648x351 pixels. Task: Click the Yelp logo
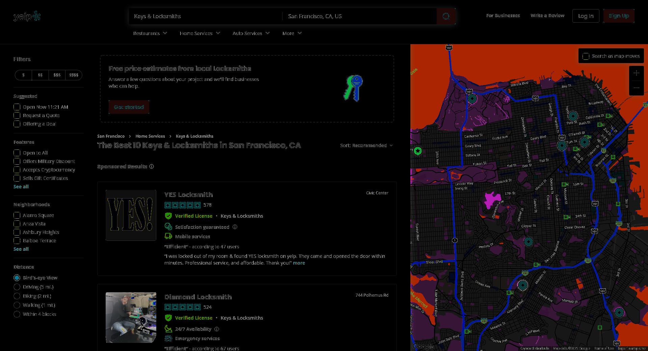[27, 16]
